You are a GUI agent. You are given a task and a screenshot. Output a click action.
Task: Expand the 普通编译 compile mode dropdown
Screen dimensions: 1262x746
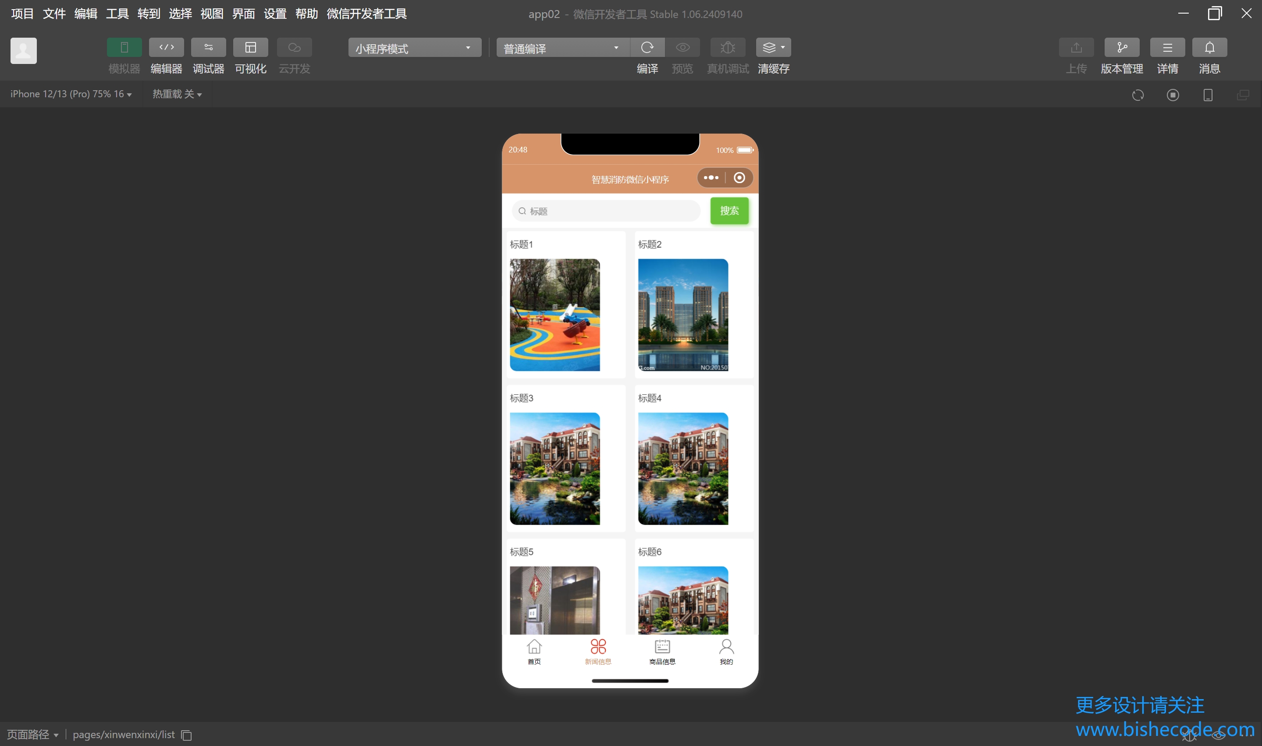pyautogui.click(x=562, y=48)
